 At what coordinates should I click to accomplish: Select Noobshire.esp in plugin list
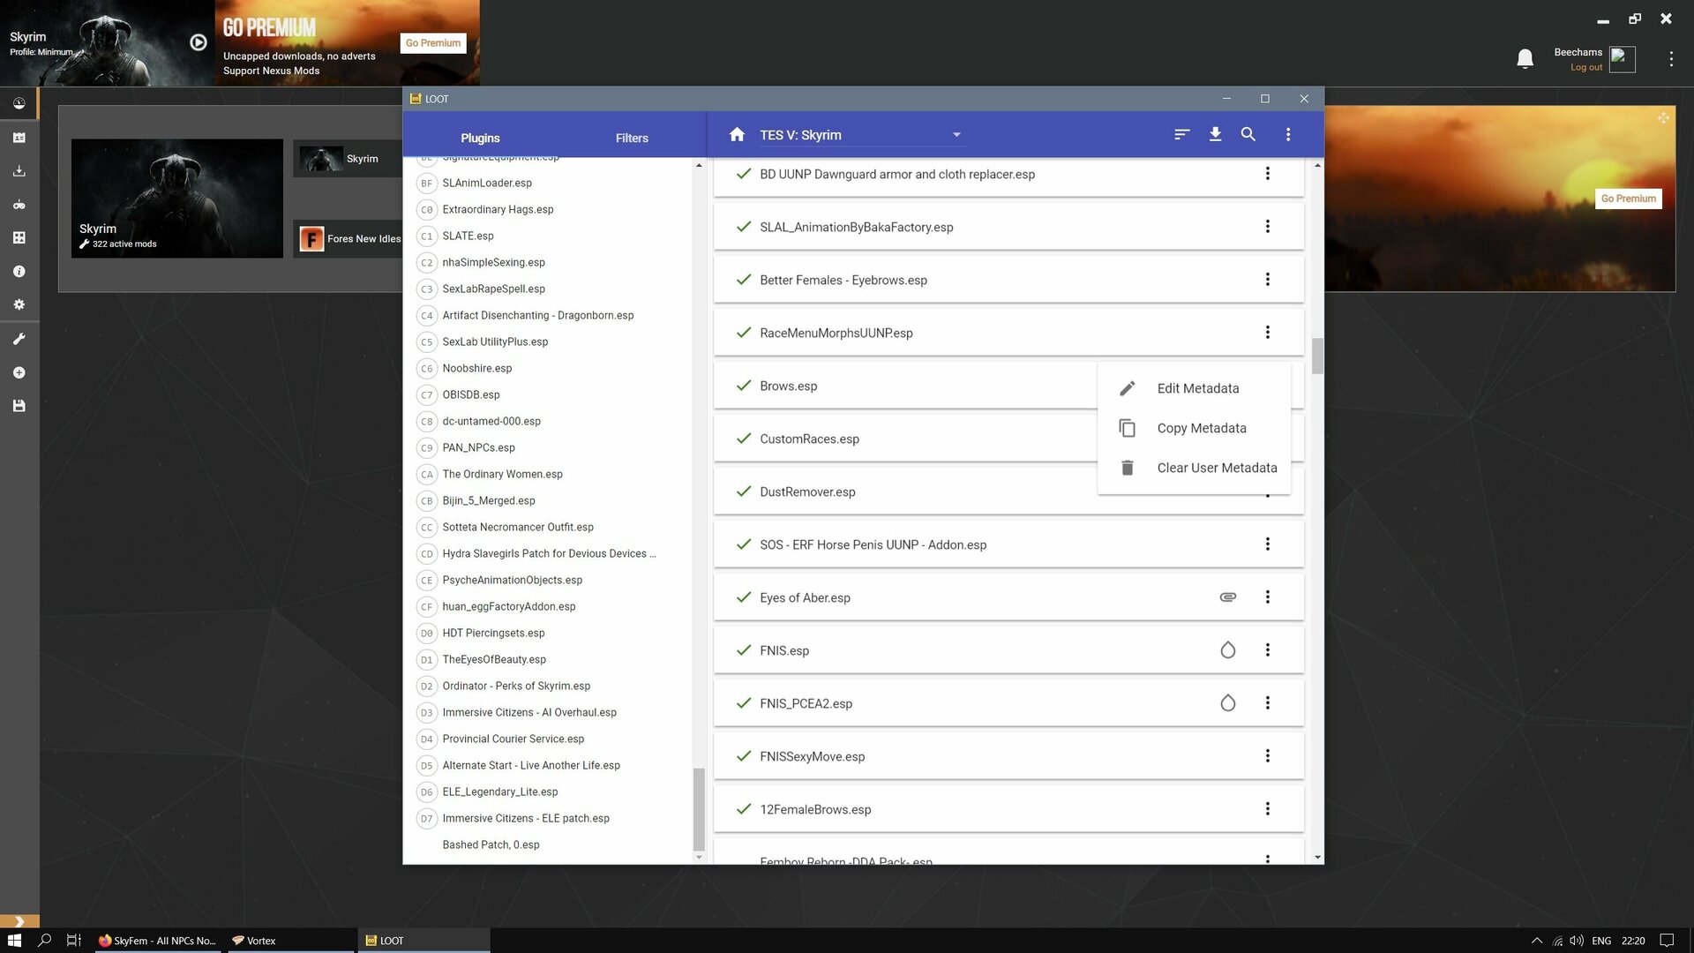476,368
